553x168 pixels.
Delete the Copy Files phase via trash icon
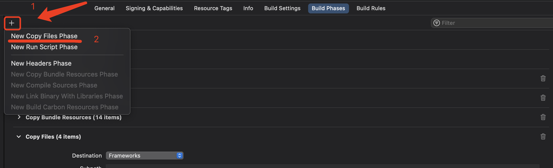[x=543, y=136]
